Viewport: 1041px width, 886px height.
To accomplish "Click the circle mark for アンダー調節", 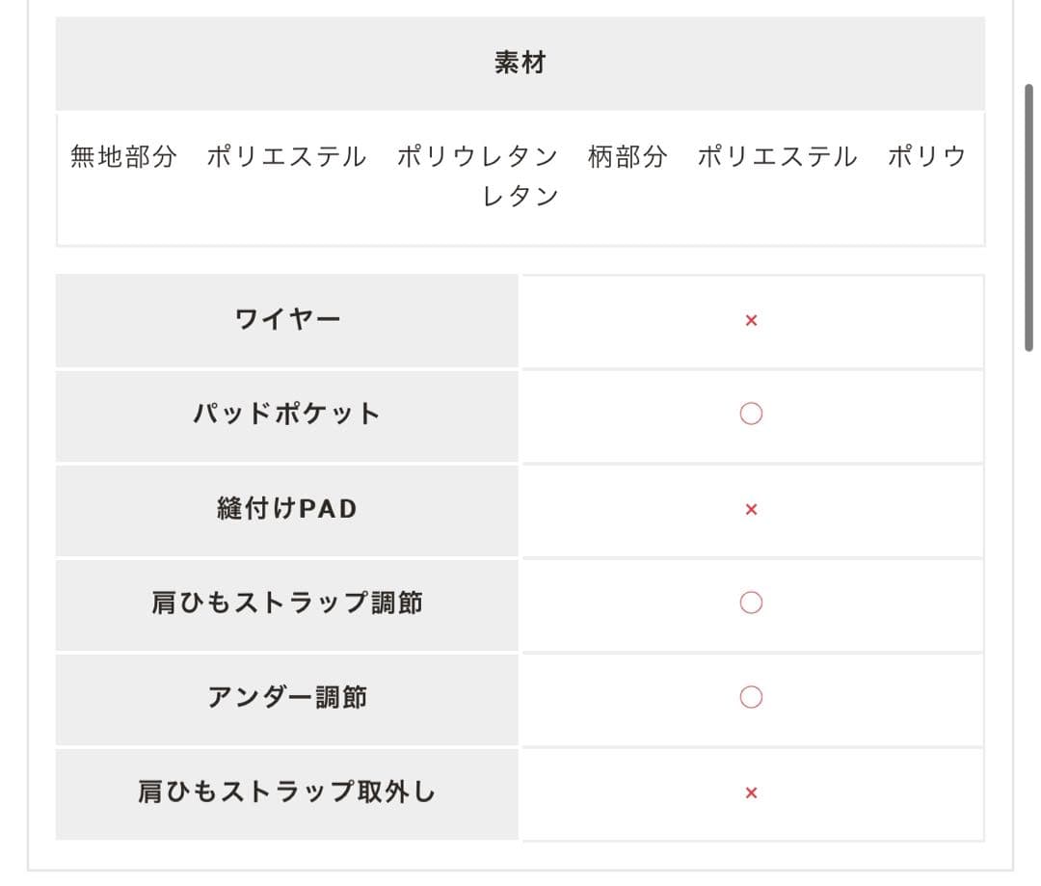I will click(751, 697).
